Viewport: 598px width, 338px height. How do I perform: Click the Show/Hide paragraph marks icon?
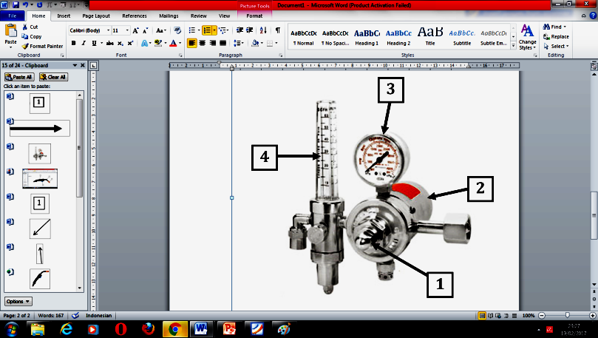click(278, 30)
